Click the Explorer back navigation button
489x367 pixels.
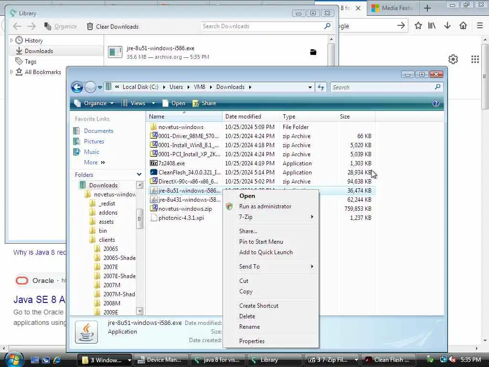pyautogui.click(x=77, y=87)
